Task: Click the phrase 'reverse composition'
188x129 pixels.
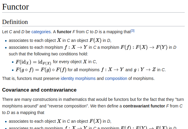Action: point(68,106)
